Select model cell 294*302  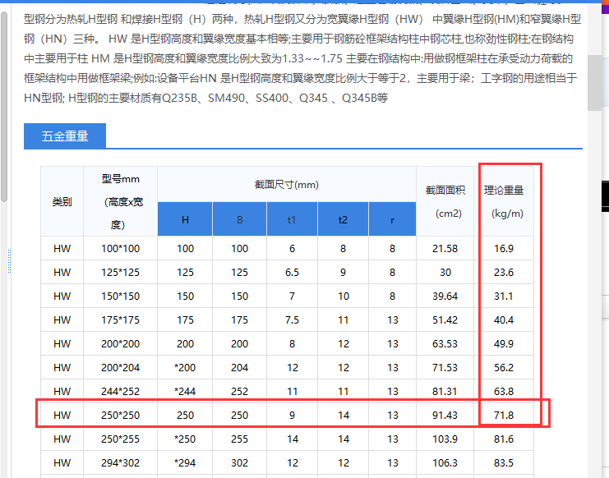120,462
